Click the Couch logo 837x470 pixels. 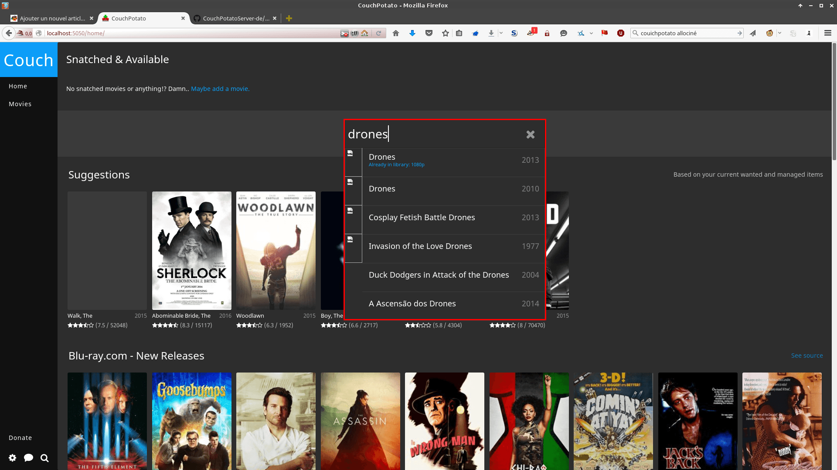point(29,60)
